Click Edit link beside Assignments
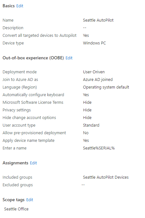 (x=33, y=163)
